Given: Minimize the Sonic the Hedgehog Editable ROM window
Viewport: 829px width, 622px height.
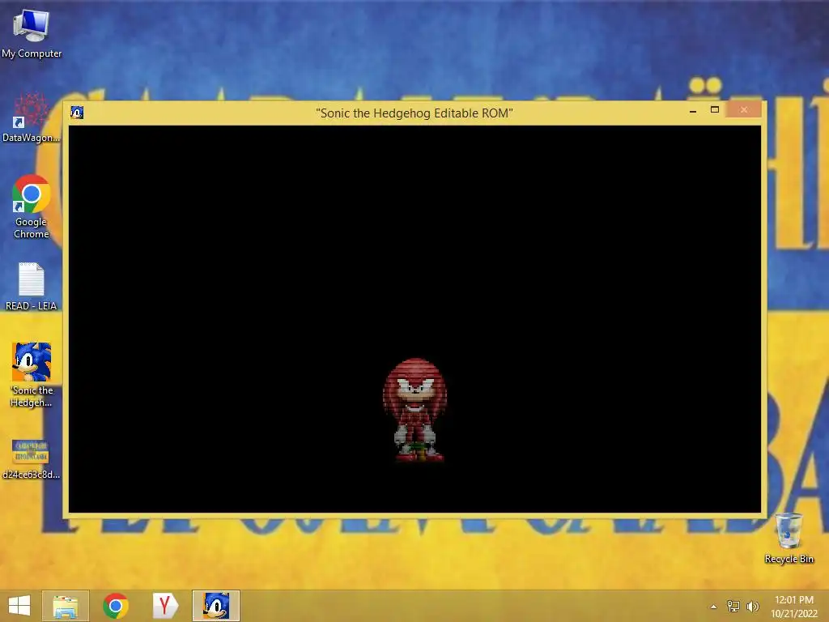Looking at the screenshot, I should 693,110.
